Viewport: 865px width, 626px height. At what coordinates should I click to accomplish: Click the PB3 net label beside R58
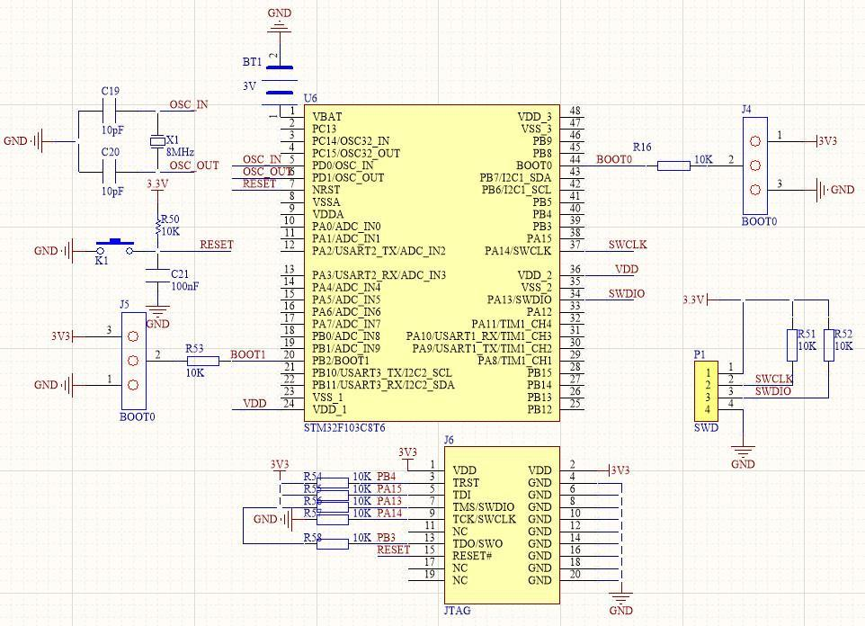pyautogui.click(x=386, y=538)
